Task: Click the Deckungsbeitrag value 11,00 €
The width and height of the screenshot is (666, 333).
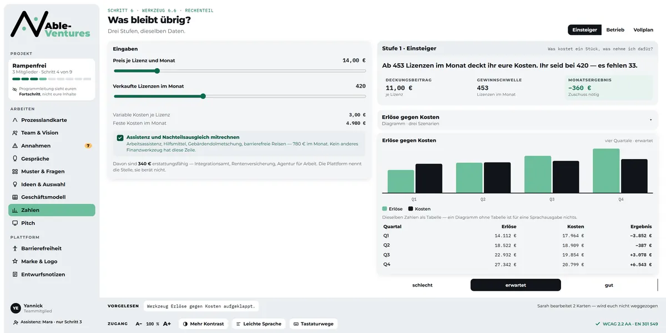Action: (398, 88)
